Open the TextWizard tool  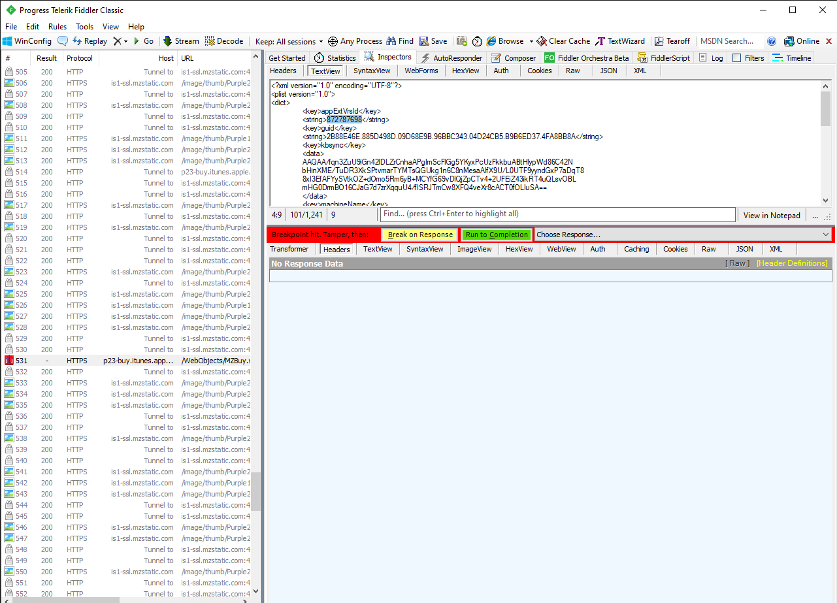coord(620,41)
